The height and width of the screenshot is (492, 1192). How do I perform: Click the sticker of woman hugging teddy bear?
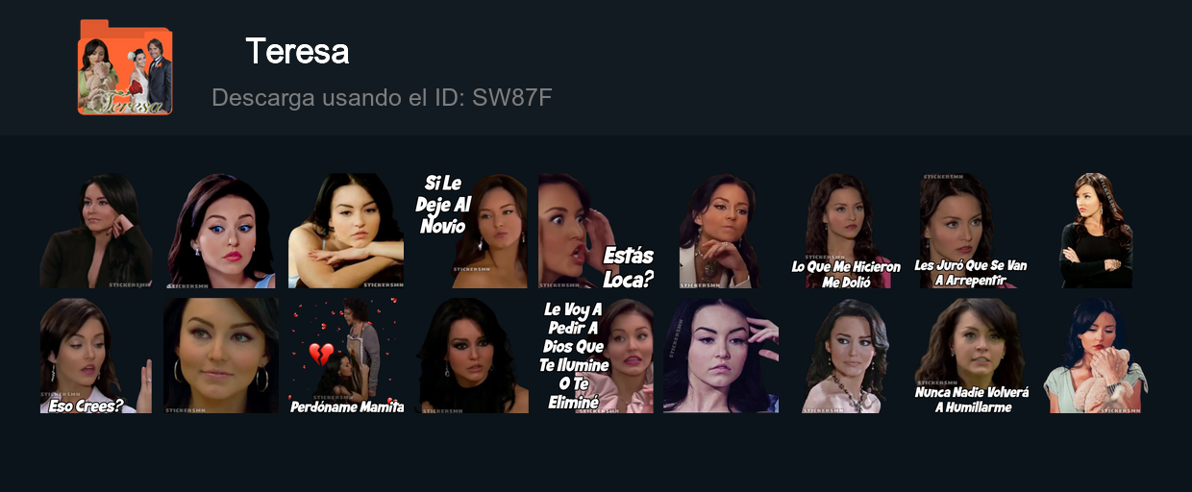[x=1096, y=356]
